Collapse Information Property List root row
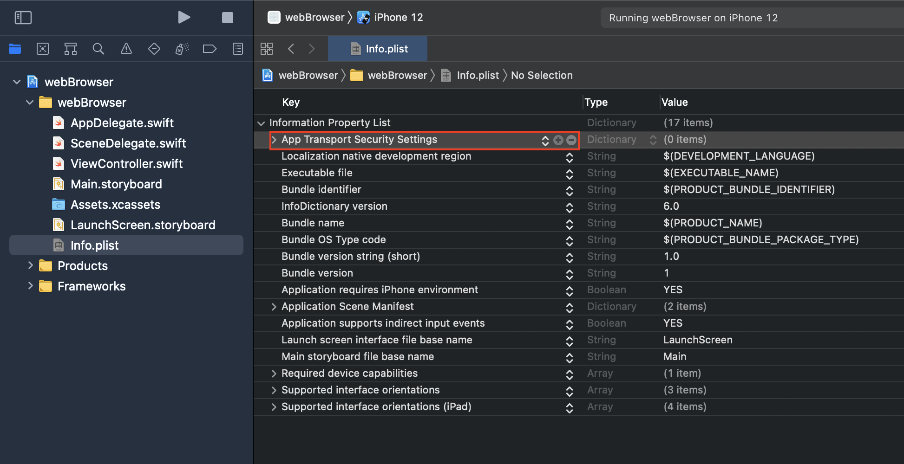This screenshot has height=464, width=904. coord(261,123)
